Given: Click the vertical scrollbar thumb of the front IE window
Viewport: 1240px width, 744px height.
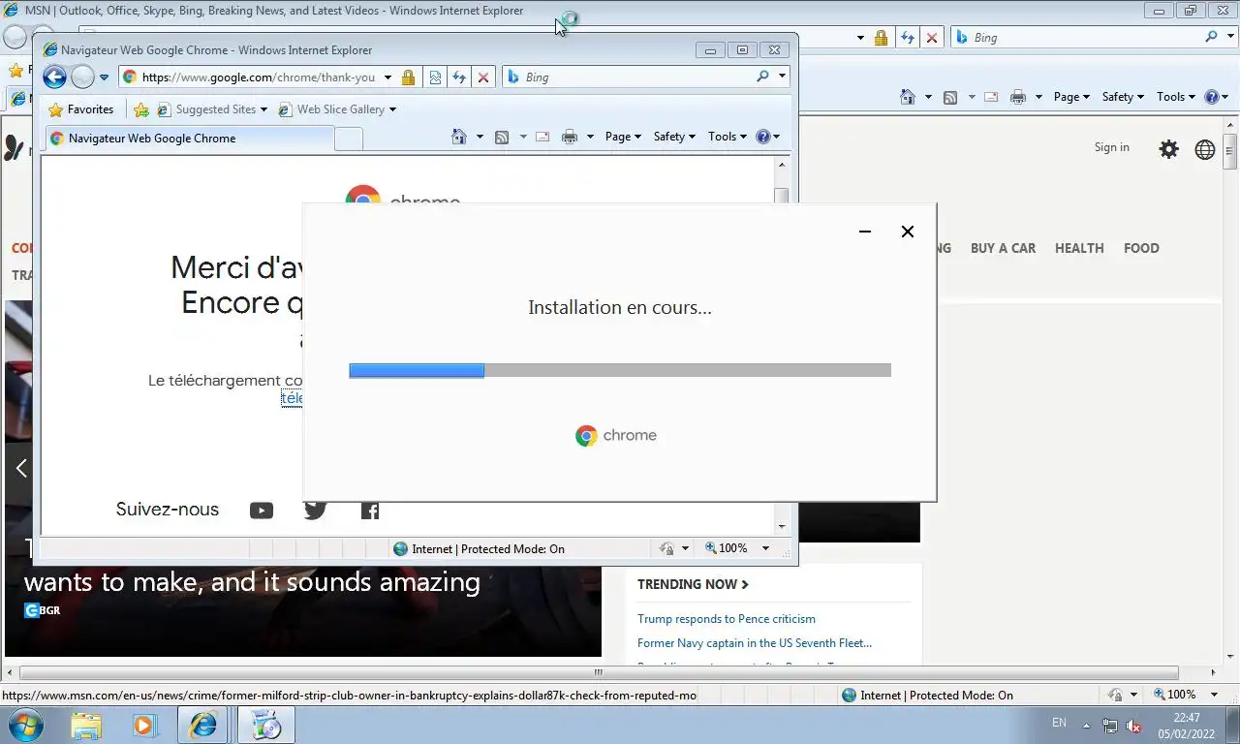Looking at the screenshot, I should pos(782,197).
